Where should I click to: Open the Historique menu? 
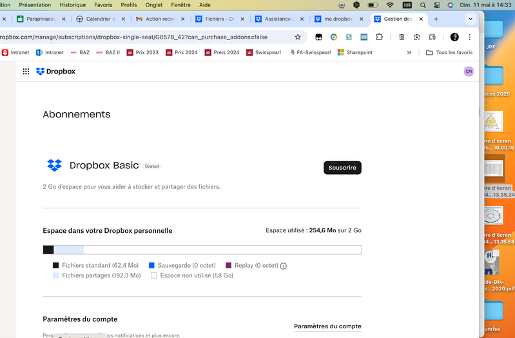click(x=73, y=5)
